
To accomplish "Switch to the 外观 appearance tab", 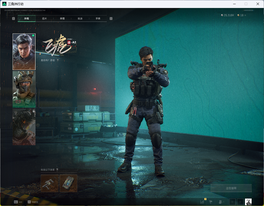I will tap(27, 19).
